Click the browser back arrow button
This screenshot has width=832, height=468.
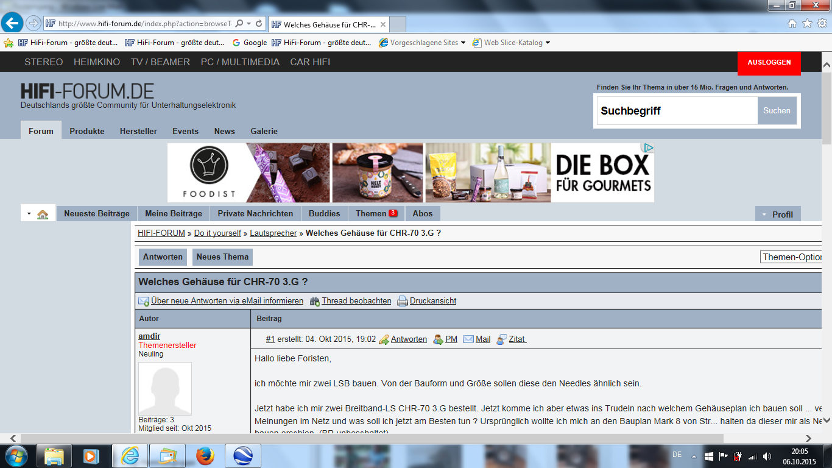12,24
